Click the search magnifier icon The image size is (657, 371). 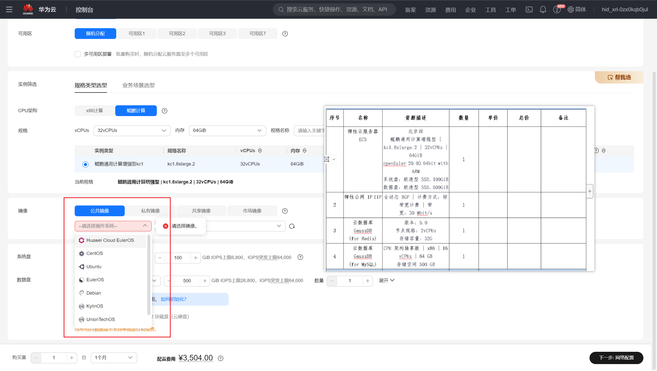pos(281,9)
